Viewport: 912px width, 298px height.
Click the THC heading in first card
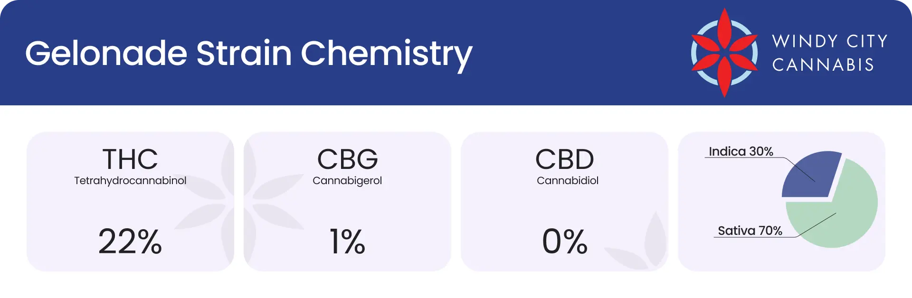tap(130, 159)
